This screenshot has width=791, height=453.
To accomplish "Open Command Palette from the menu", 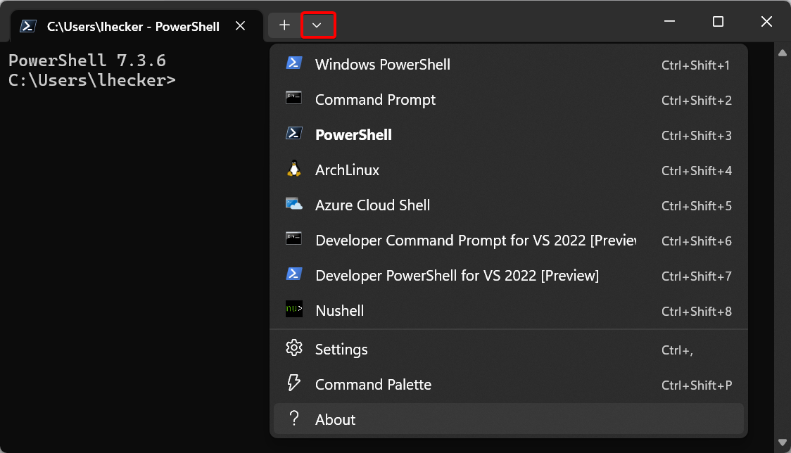I will [x=372, y=384].
